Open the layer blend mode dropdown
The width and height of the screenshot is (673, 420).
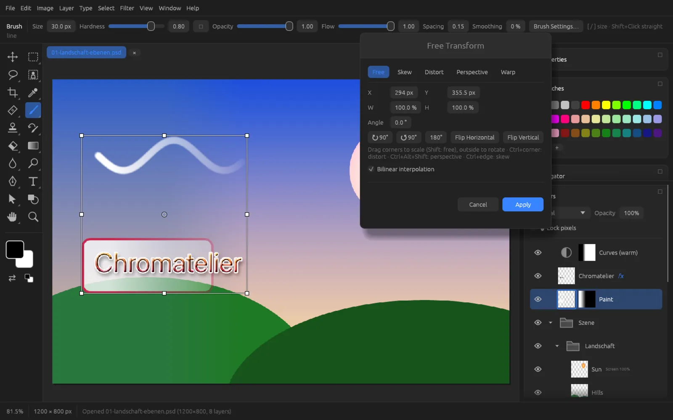click(x=567, y=213)
